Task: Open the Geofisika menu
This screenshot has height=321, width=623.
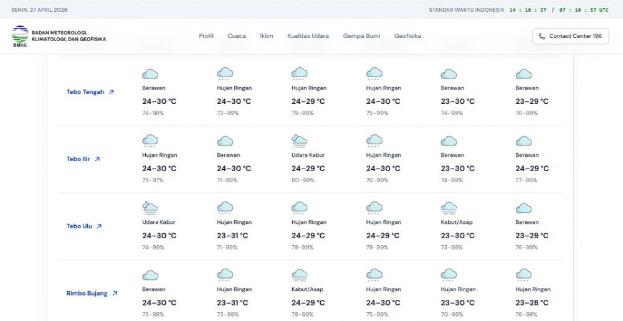Action: [407, 36]
